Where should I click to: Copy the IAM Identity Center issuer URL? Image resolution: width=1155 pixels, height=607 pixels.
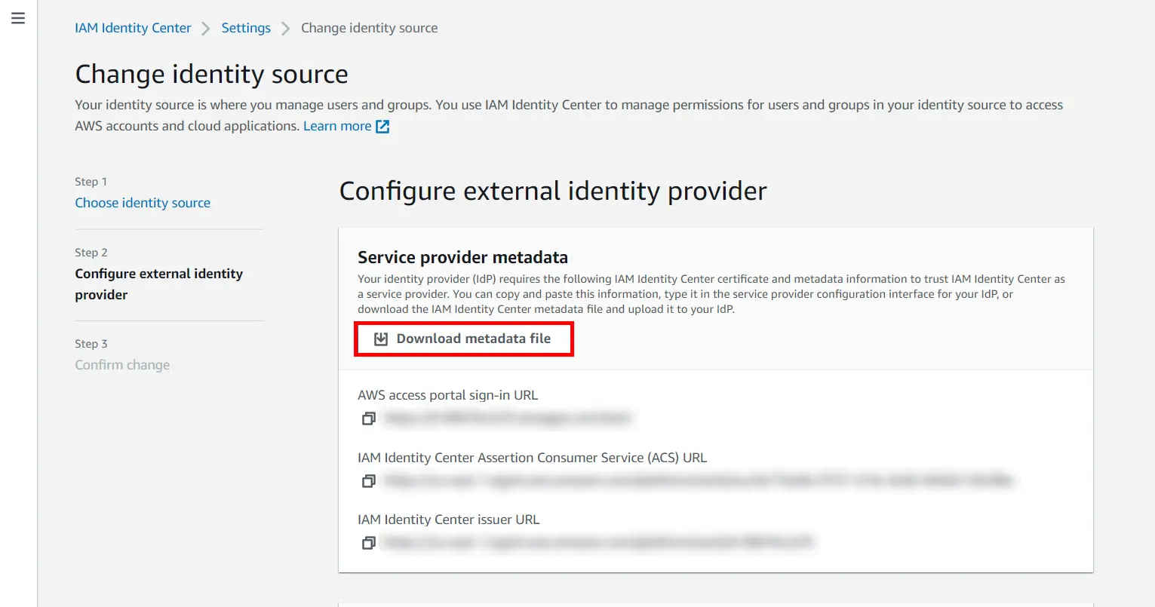(x=368, y=542)
